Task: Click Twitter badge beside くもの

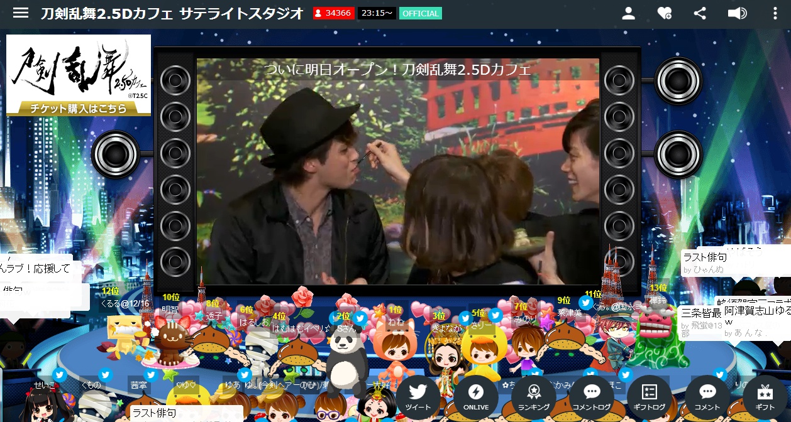Action: pyautogui.click(x=105, y=375)
